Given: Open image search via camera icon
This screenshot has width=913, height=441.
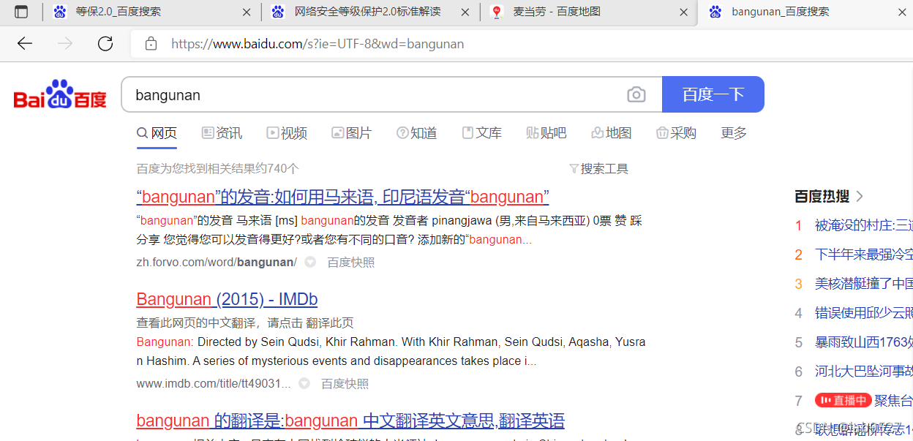Looking at the screenshot, I should [x=636, y=94].
